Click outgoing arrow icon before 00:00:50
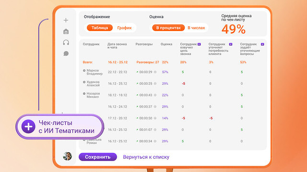 137,118
